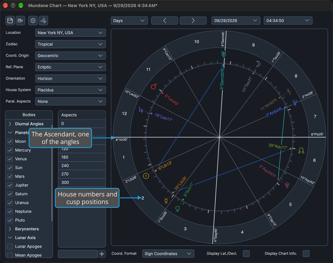
Task: Toggle the Display Lat./Decl. checkbox
Action: coord(246,254)
